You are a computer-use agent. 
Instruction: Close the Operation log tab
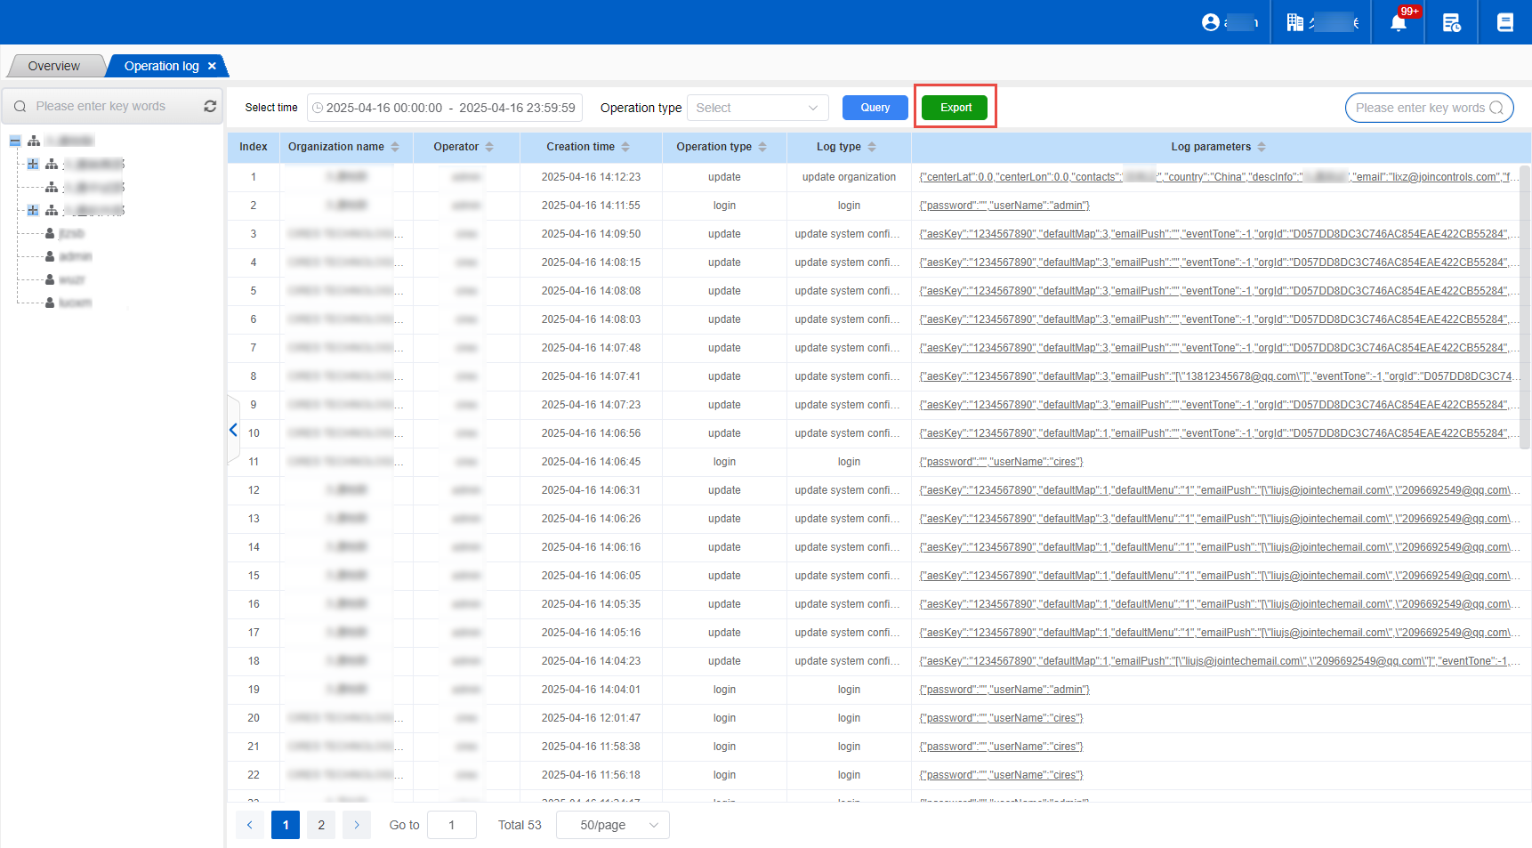click(x=212, y=66)
